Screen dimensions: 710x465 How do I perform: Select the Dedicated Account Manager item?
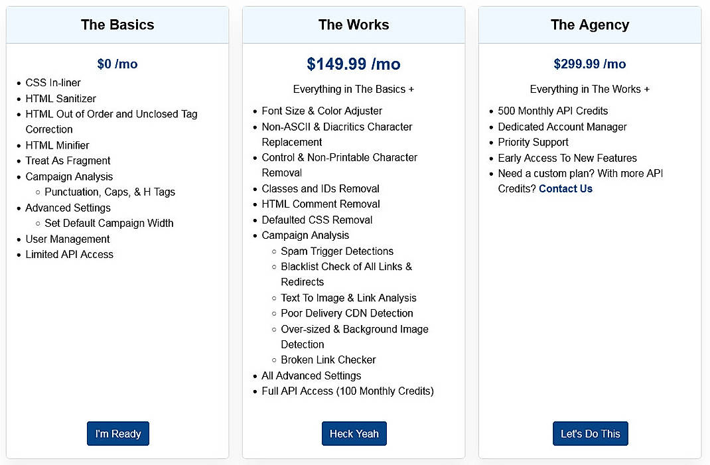(562, 126)
